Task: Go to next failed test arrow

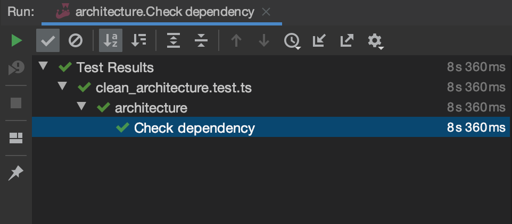Action: [x=264, y=41]
